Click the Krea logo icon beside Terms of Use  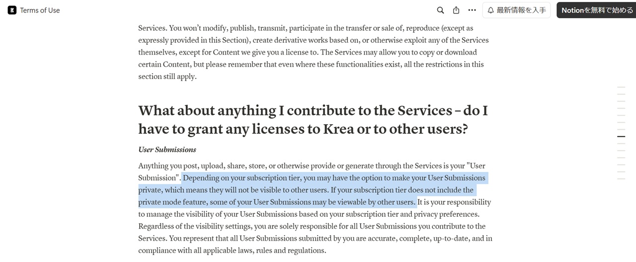(12, 10)
